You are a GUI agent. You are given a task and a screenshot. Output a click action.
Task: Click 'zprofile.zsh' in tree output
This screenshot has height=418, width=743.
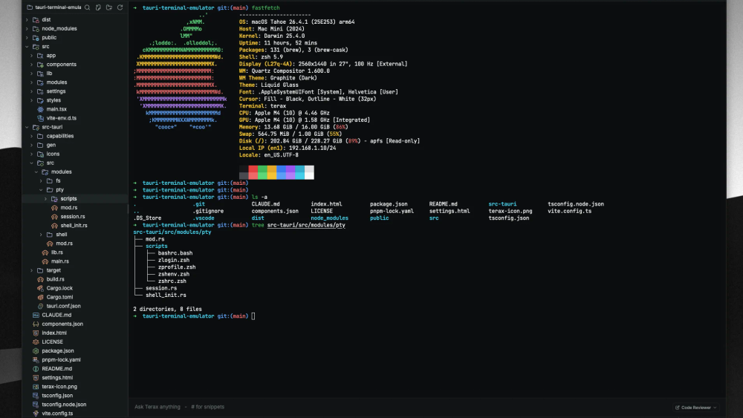point(177,267)
